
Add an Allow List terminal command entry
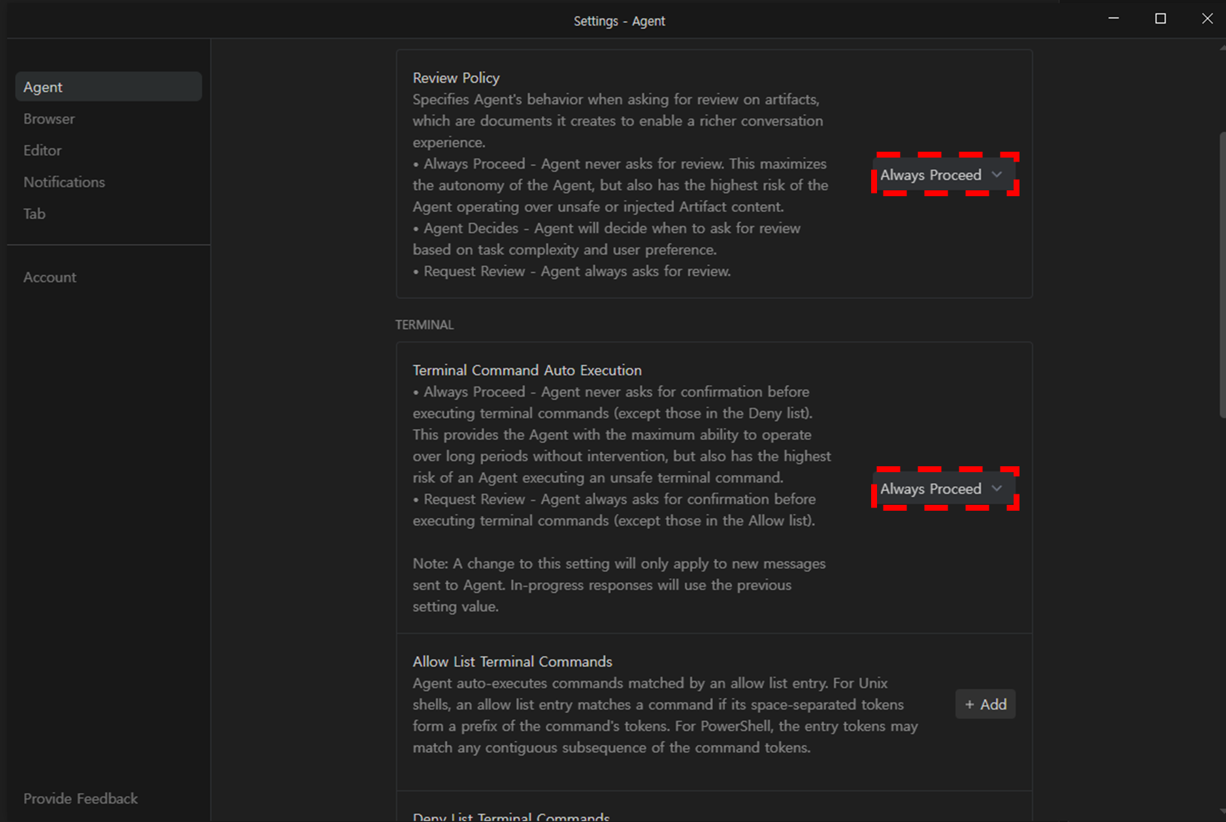coord(986,704)
